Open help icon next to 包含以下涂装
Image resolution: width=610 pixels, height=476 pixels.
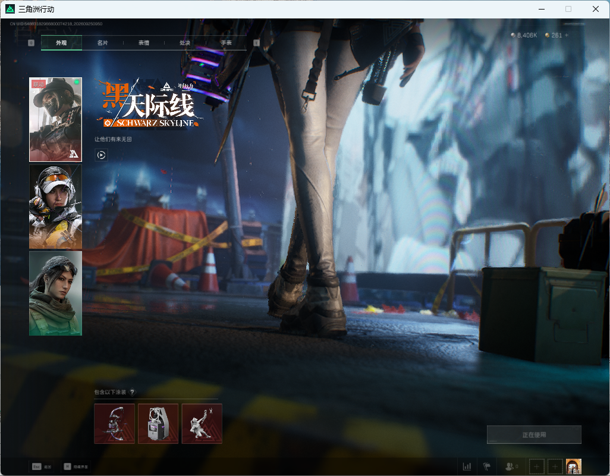coord(132,392)
